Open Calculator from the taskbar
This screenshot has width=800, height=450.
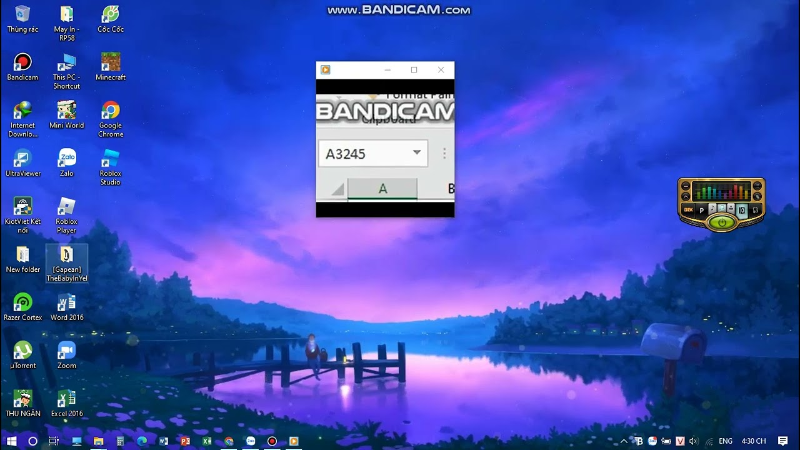tap(120, 441)
